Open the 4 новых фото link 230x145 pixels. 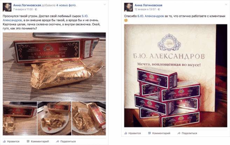coord(66,5)
